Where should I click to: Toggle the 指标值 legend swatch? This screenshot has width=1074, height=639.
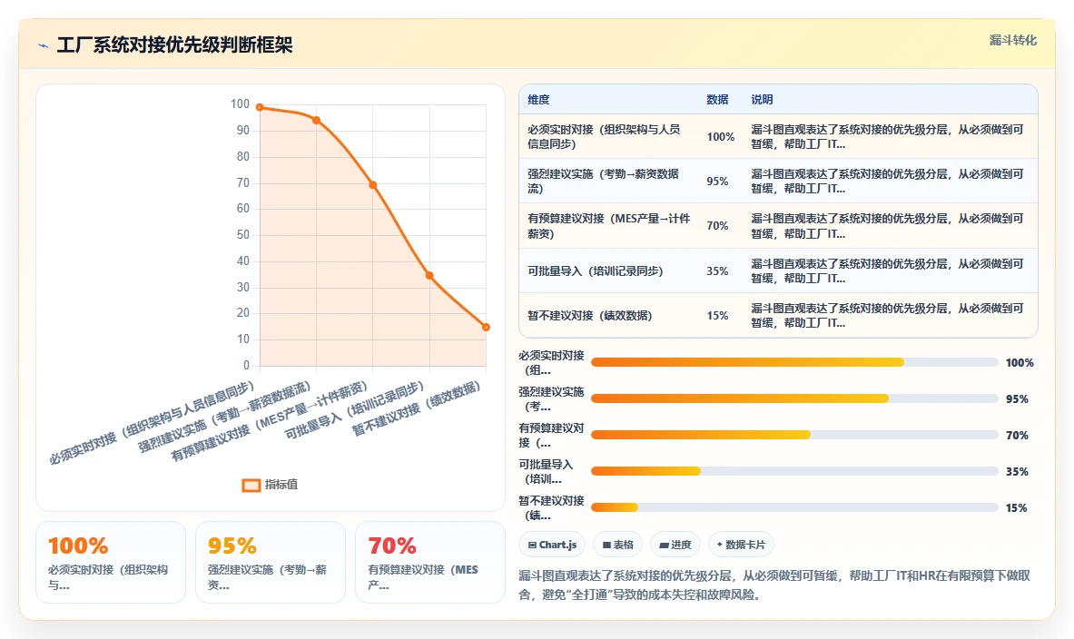click(251, 485)
